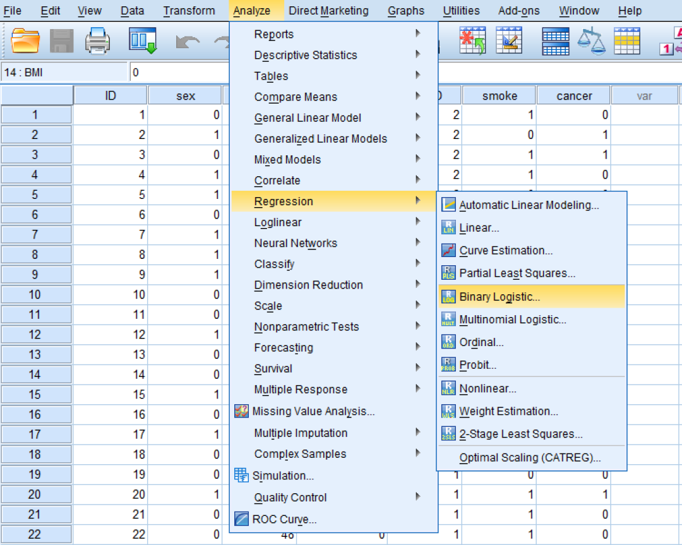Open the Help menu

[630, 11]
